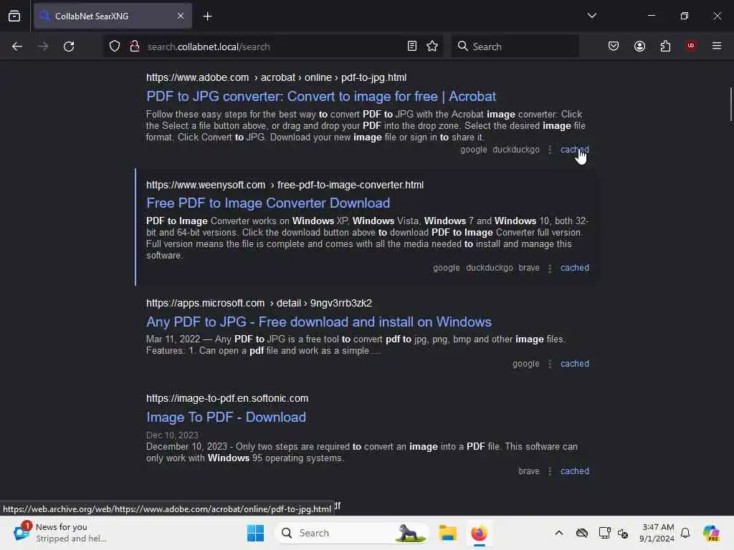The width and height of the screenshot is (734, 550).
Task: Open the notification bell icon
Action: coord(685,533)
